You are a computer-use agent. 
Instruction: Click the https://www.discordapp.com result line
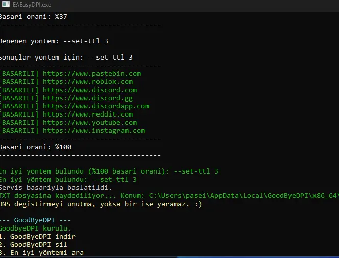[75, 106]
